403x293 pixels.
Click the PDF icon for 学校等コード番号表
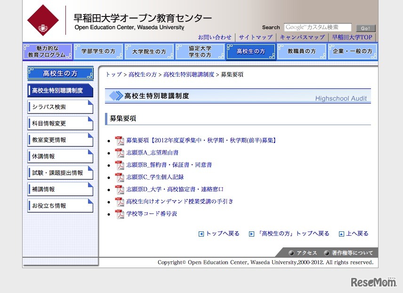coord(119,214)
